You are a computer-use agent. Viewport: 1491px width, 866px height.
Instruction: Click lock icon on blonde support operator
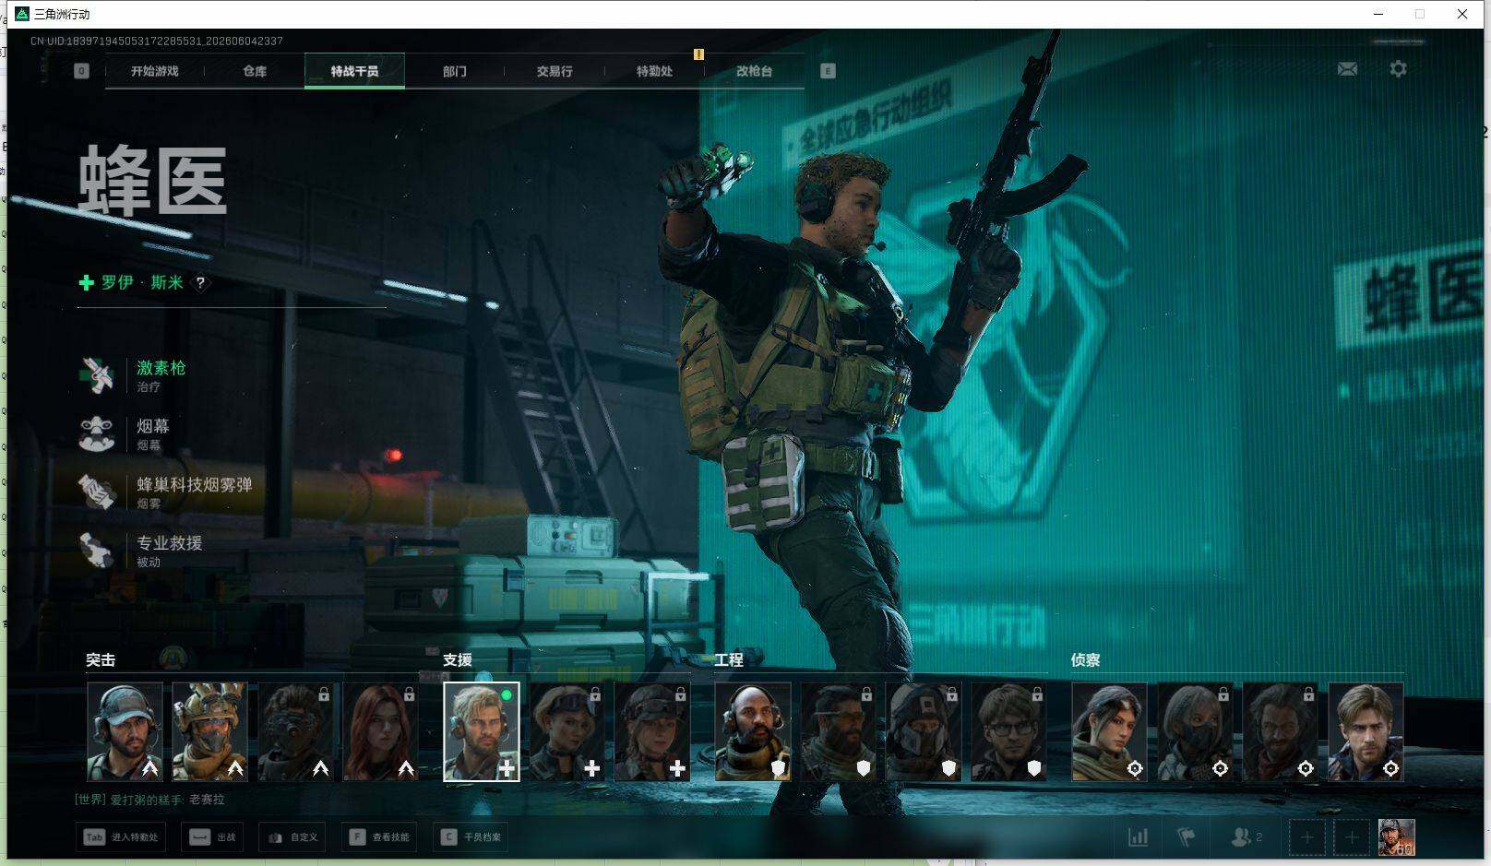tap(595, 694)
